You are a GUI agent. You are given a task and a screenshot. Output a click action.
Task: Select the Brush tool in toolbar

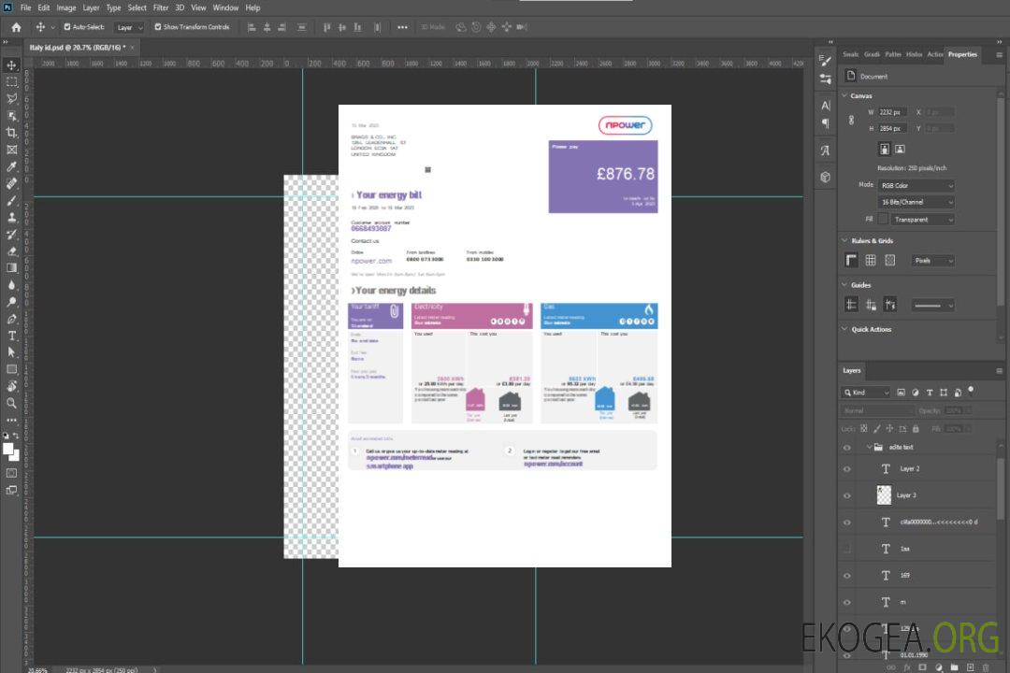[12, 200]
